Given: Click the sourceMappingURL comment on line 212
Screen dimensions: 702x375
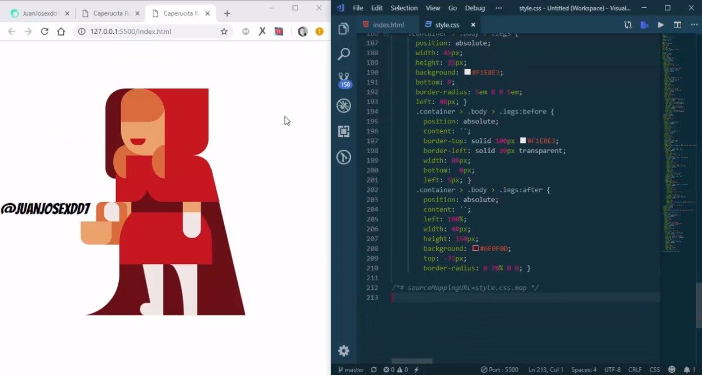Looking at the screenshot, I should point(465,288).
